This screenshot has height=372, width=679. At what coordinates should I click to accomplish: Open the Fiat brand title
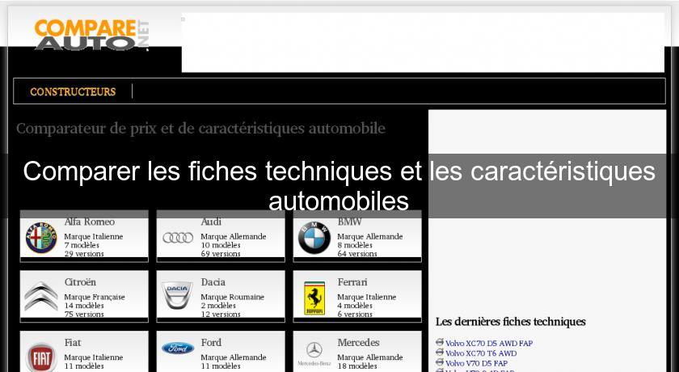click(x=73, y=342)
